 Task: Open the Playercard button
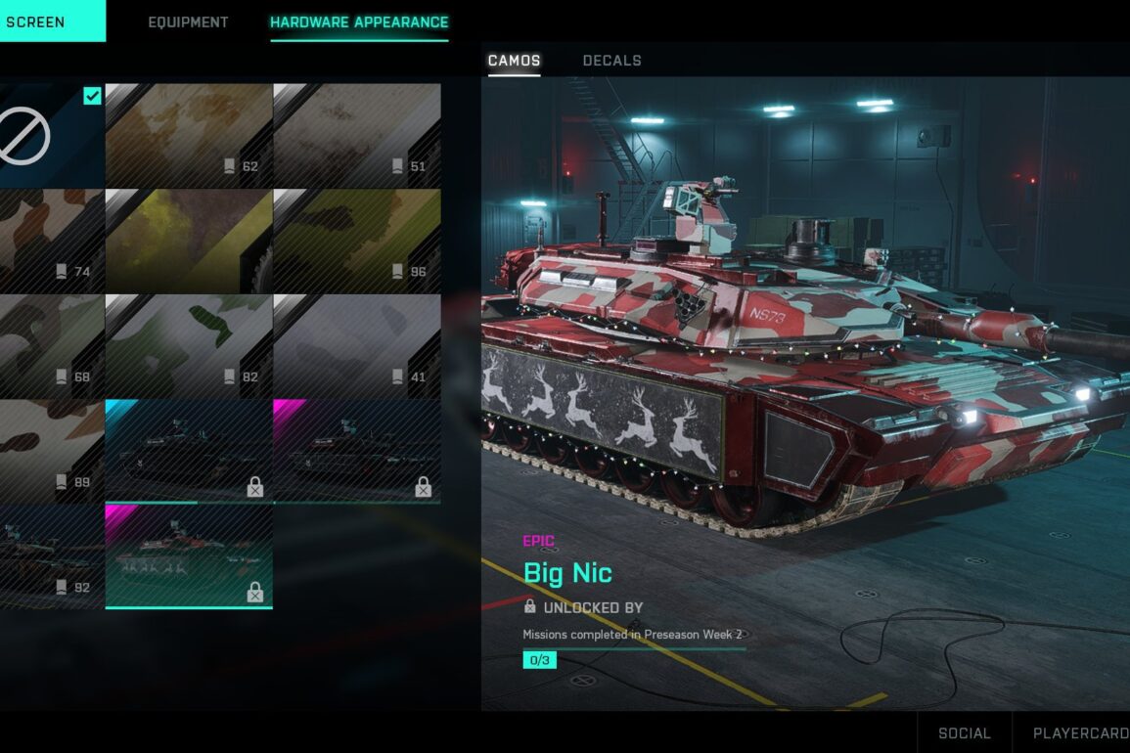click(1079, 732)
